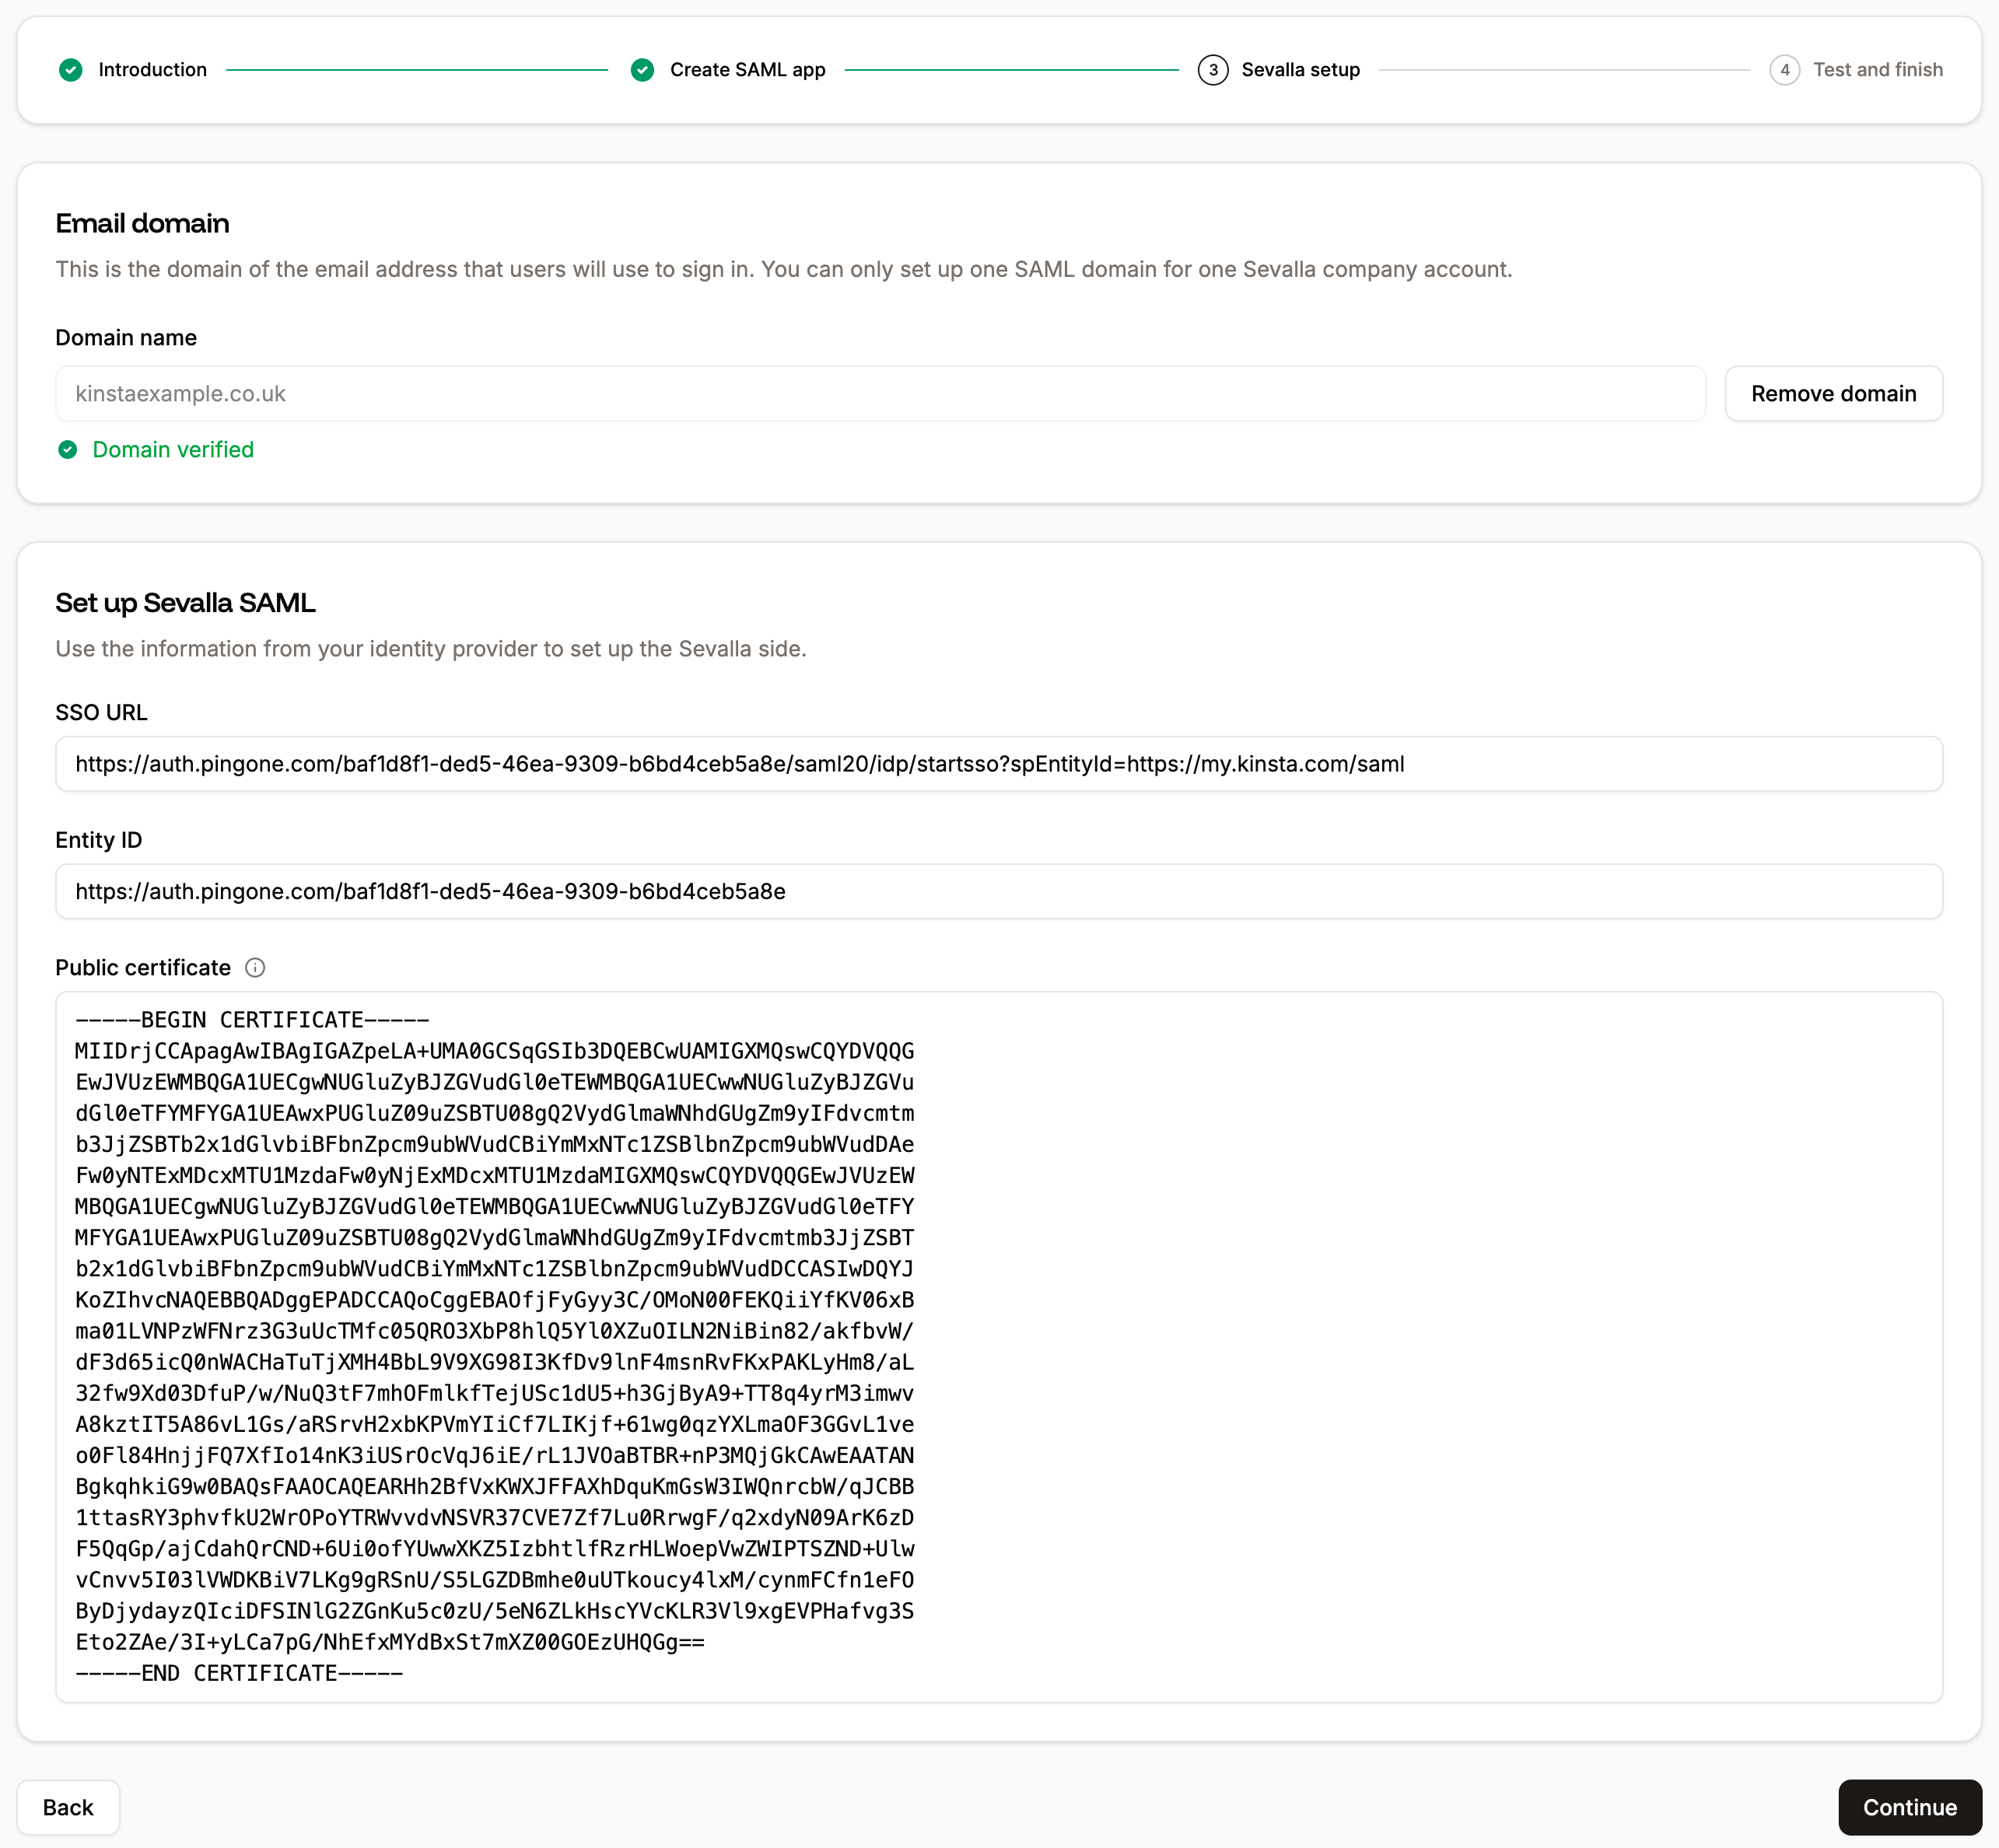Jump to the Test and finish step
1999x1848 pixels.
point(1878,70)
